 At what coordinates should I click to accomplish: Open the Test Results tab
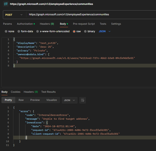(x=48, y=92)
